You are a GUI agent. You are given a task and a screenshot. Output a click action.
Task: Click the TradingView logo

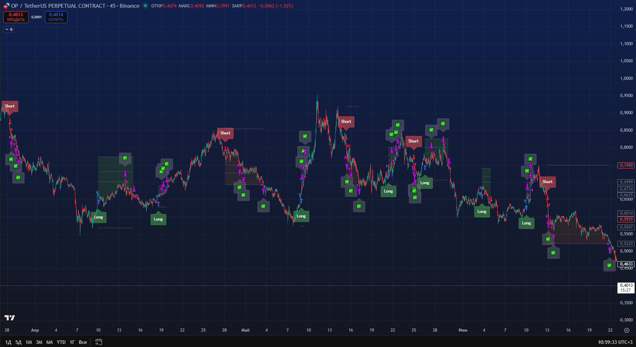pyautogui.click(x=10, y=318)
